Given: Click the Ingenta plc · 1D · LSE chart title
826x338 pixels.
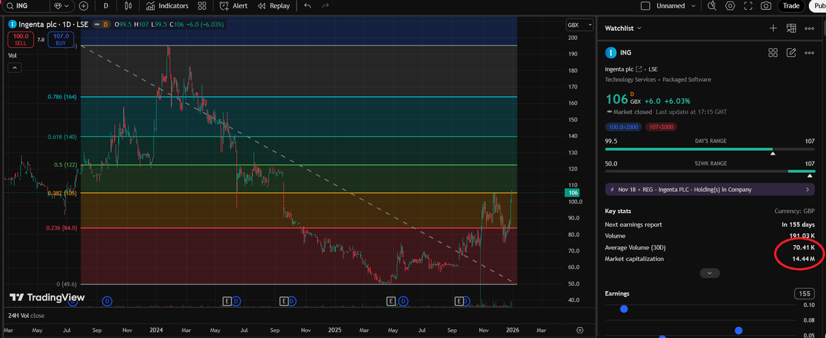Looking at the screenshot, I should click(54, 25).
